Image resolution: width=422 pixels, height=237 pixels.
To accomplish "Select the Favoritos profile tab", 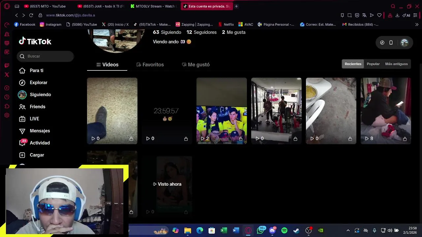I will (150, 65).
